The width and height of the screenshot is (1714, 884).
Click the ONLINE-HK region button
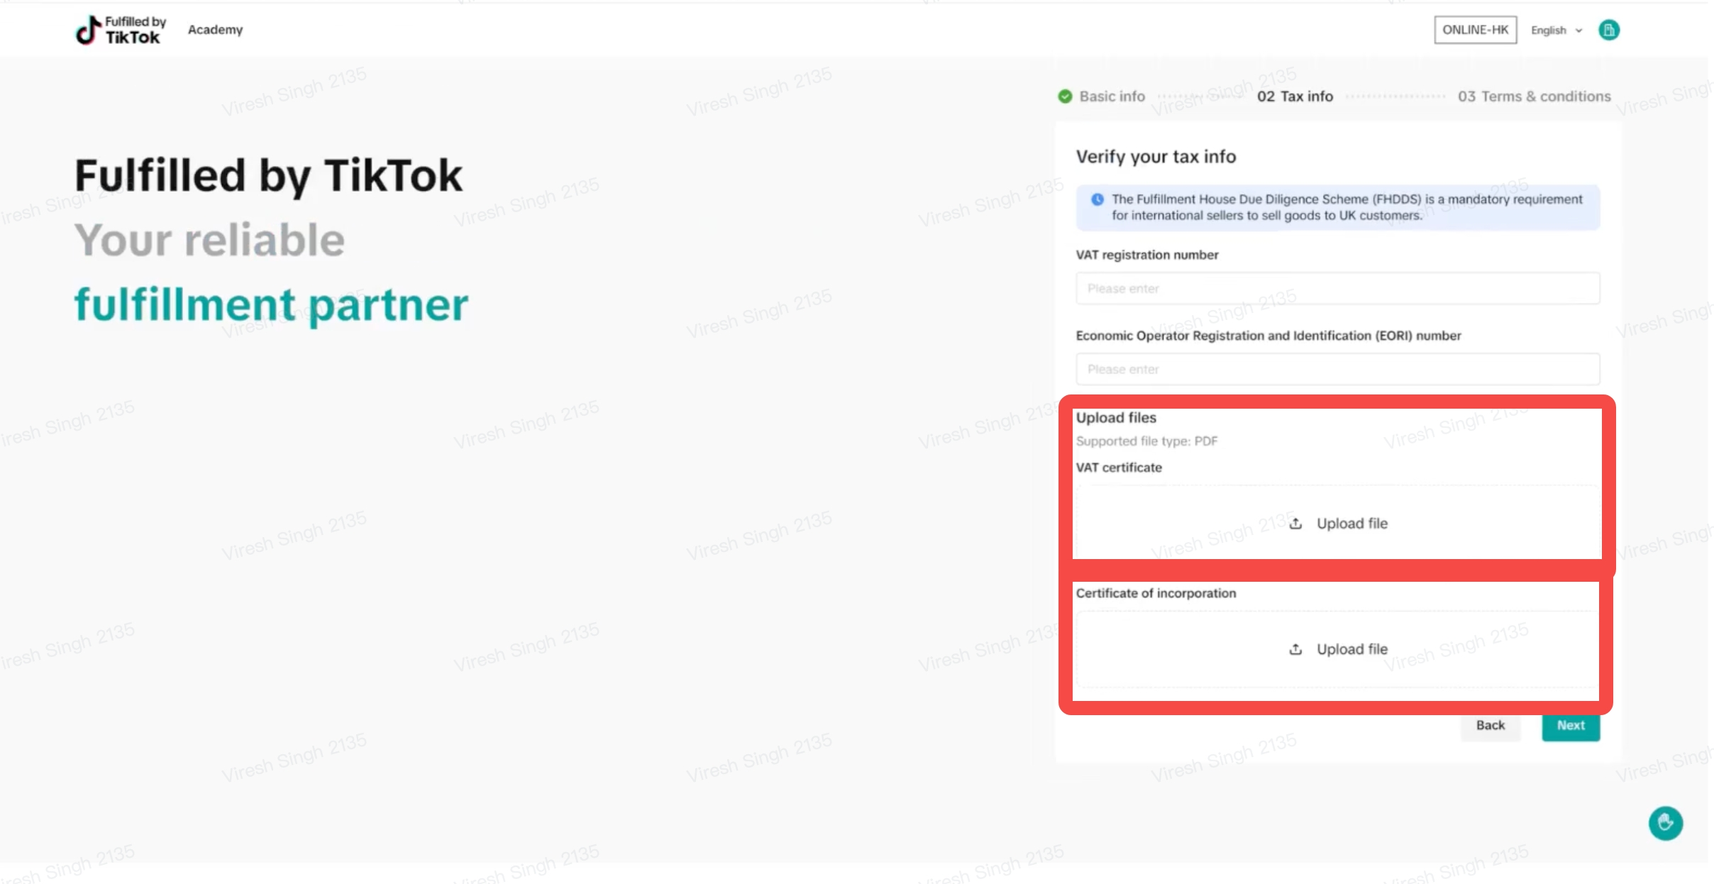tap(1475, 30)
